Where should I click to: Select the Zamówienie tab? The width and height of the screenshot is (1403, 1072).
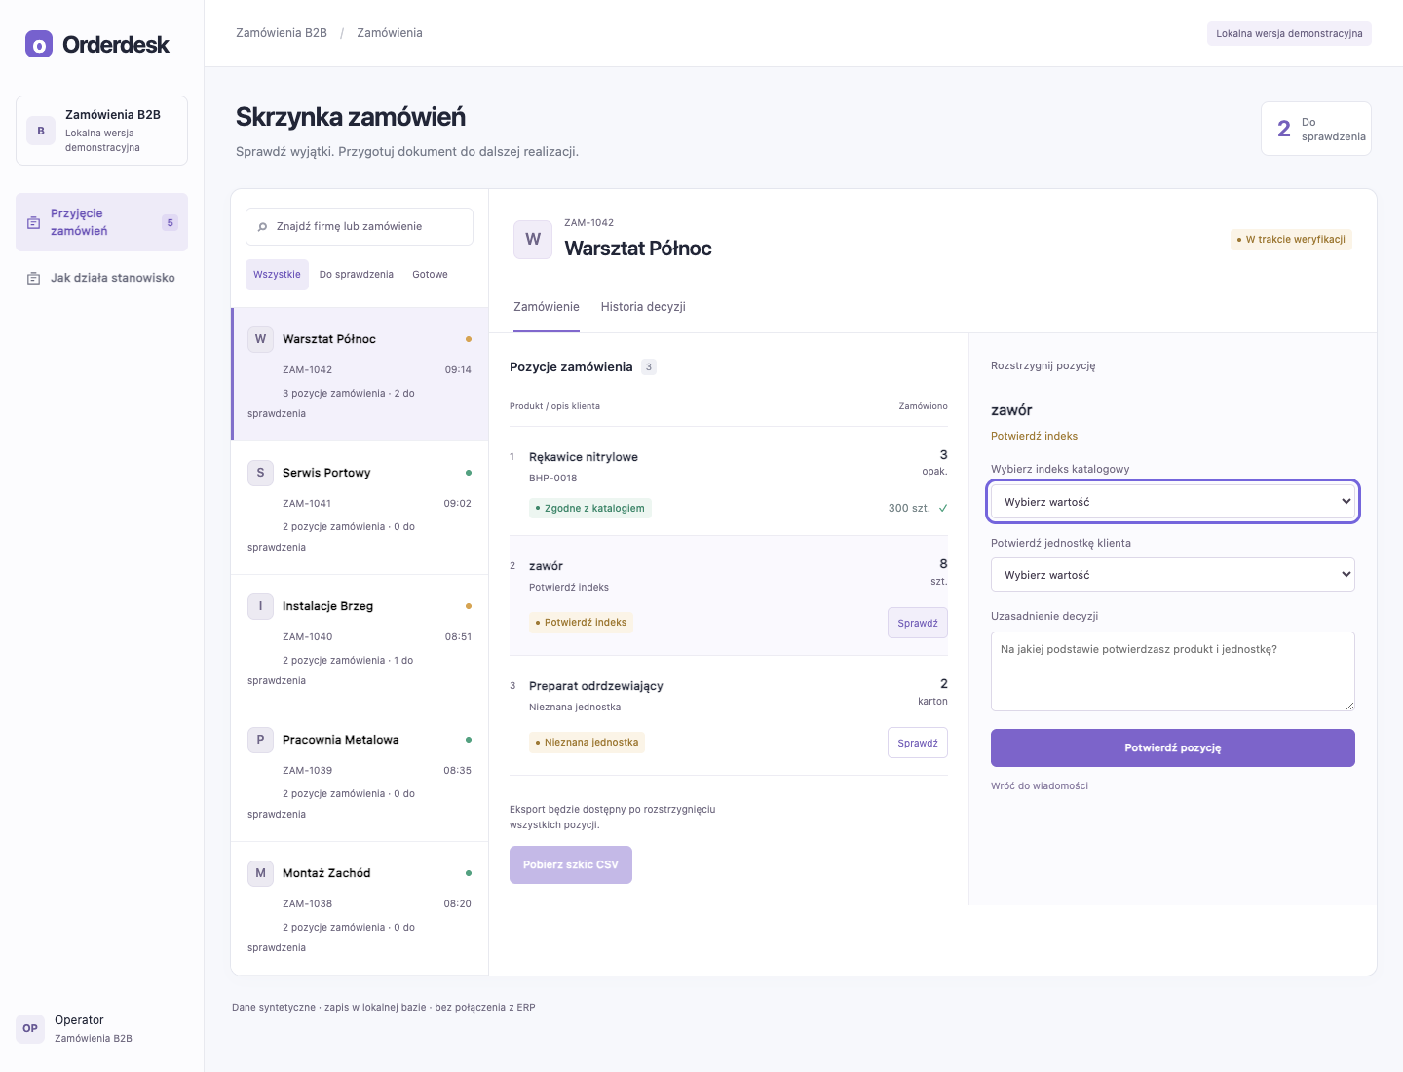click(547, 307)
